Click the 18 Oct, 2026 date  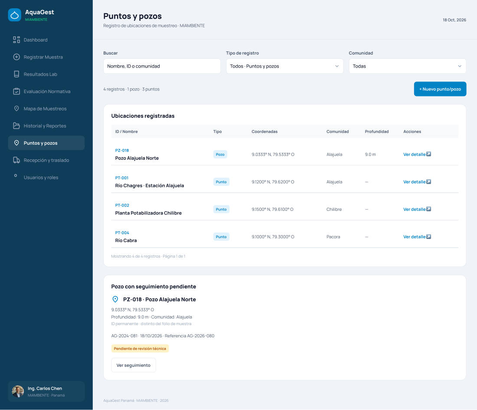coord(454,20)
